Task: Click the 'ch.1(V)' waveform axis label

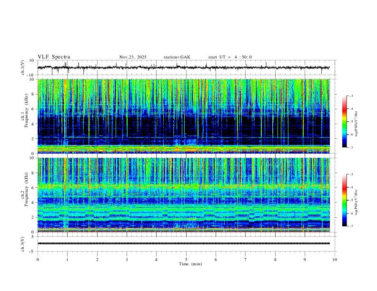Action: click(x=22, y=68)
